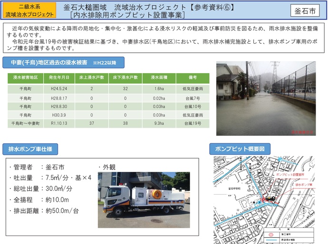Click the R1.10.13 date cell
Image resolution: width=328 pixels, height=244 pixels.
click(x=59, y=123)
